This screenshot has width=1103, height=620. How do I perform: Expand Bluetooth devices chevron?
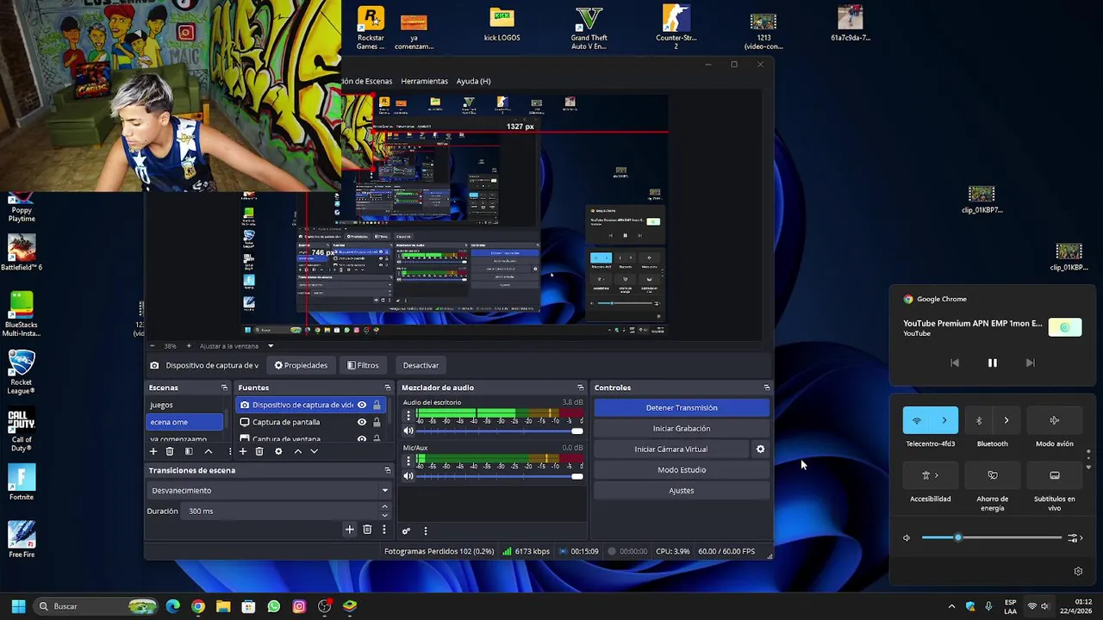[x=1006, y=420]
